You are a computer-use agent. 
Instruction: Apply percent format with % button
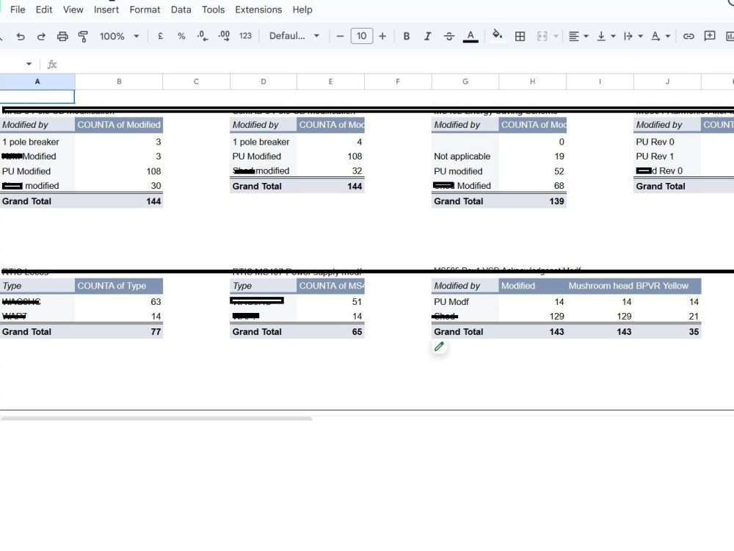coord(181,36)
